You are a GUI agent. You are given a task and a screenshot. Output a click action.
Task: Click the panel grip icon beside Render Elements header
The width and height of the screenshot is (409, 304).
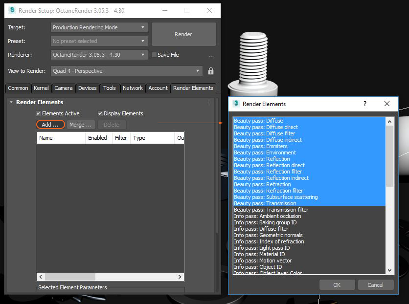(x=210, y=102)
